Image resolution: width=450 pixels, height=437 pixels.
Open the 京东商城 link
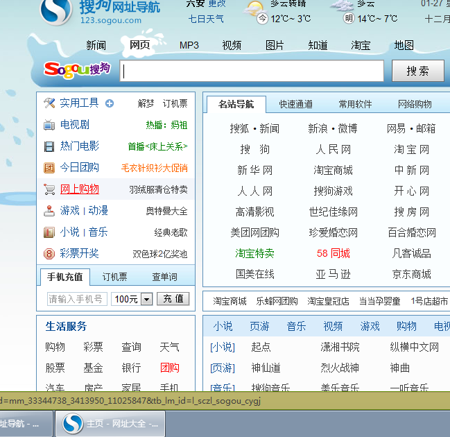[x=412, y=275]
